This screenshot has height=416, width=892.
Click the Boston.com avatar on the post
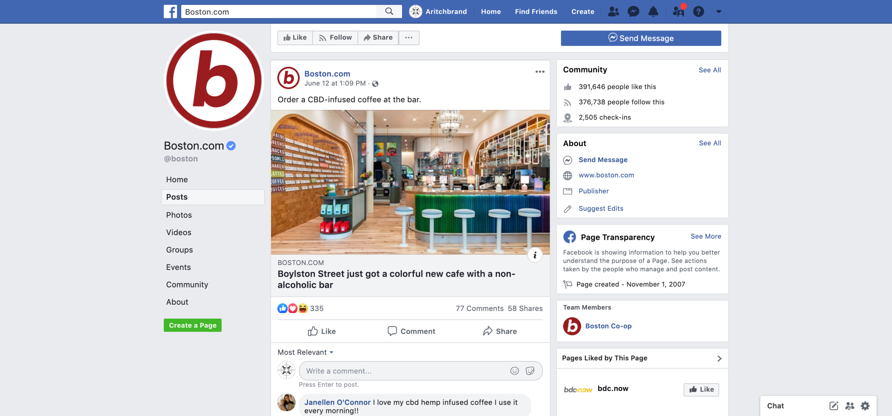288,78
